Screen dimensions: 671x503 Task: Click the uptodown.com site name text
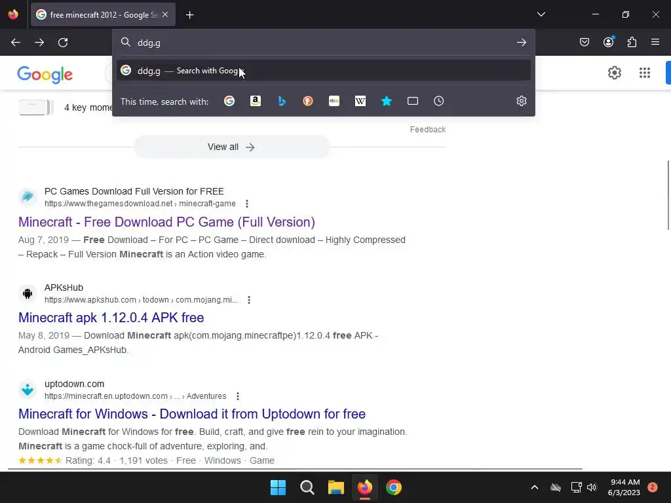tap(75, 384)
